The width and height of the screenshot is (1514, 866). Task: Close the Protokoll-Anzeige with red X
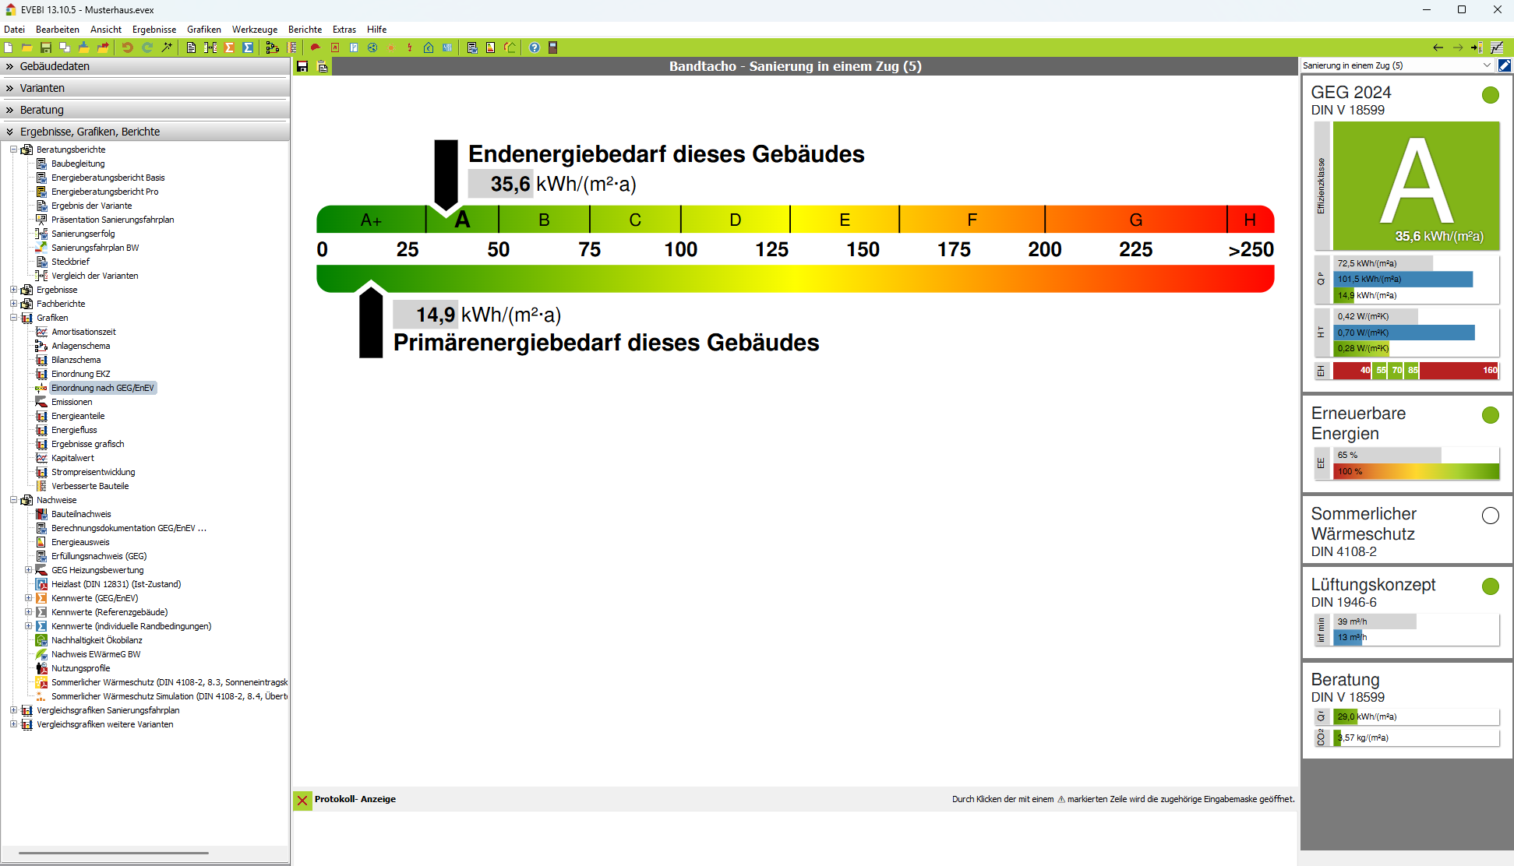302,800
